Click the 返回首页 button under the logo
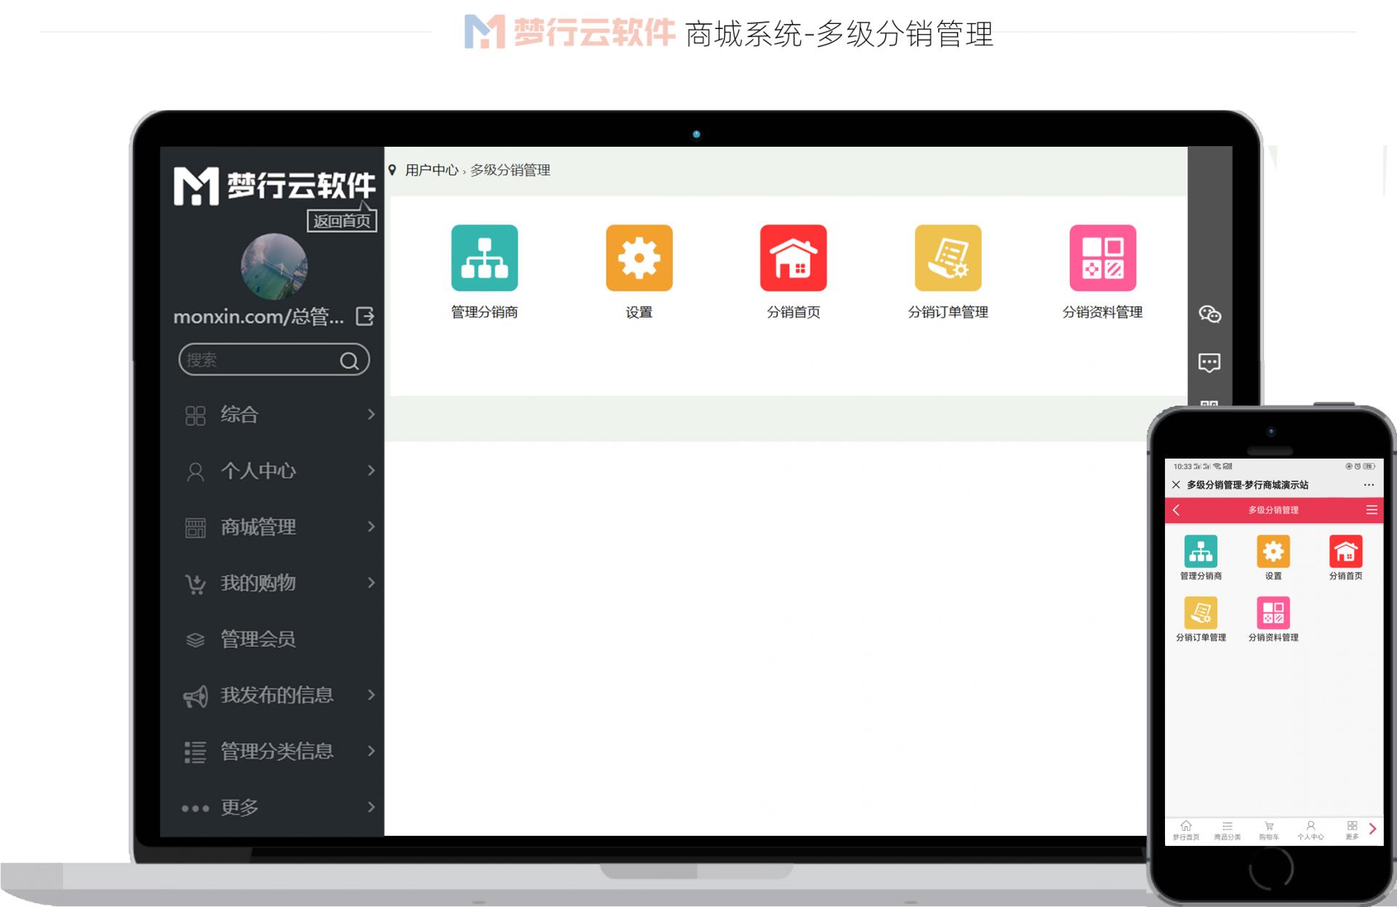1397x907 pixels. [x=342, y=221]
